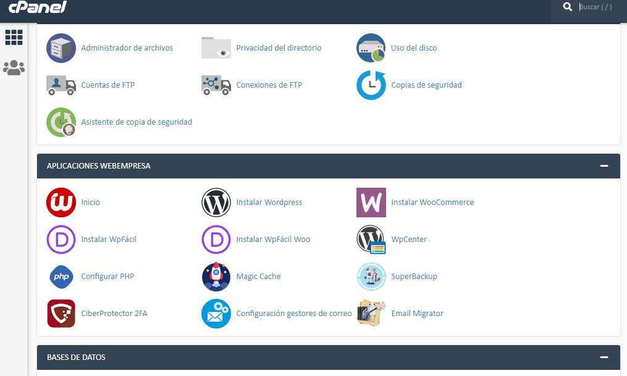Open the Copias de seguridad clock icon
The image size is (627, 376).
371,85
